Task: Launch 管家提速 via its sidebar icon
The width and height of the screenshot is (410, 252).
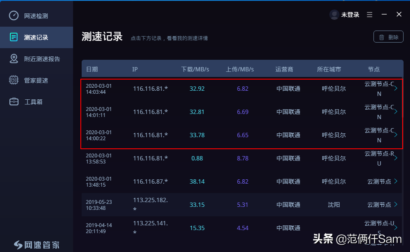Action: pos(15,80)
